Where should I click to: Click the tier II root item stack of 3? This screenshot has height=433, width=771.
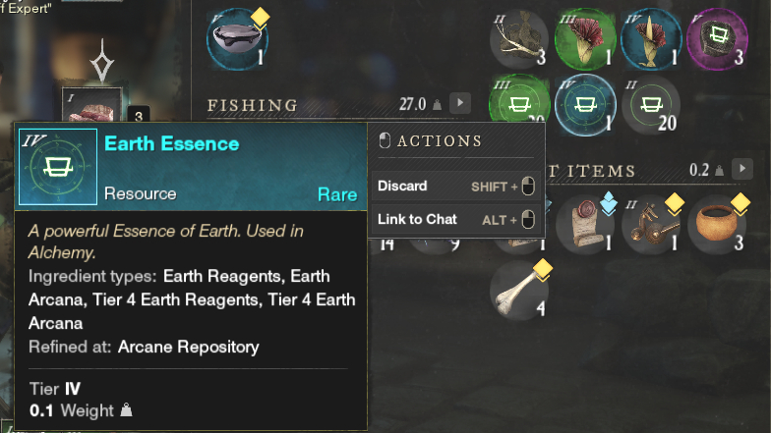(x=519, y=39)
